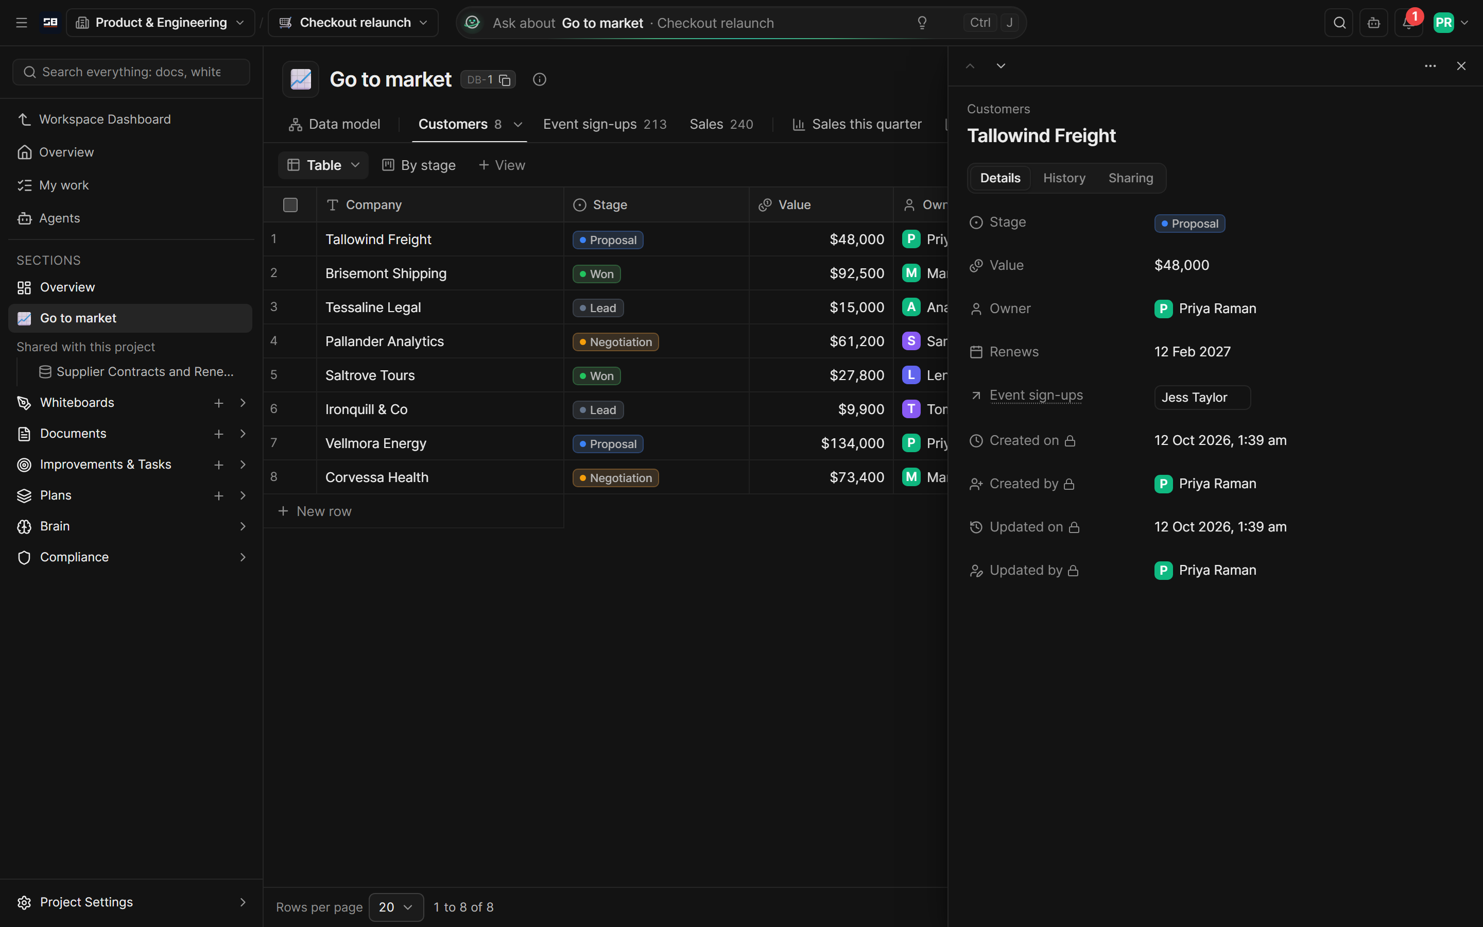Viewport: 1483px width, 927px height.
Task: Expand Project Settings
Action: coord(243,902)
